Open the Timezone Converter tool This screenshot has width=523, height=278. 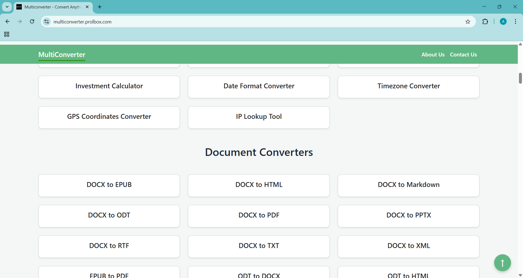tap(408, 87)
